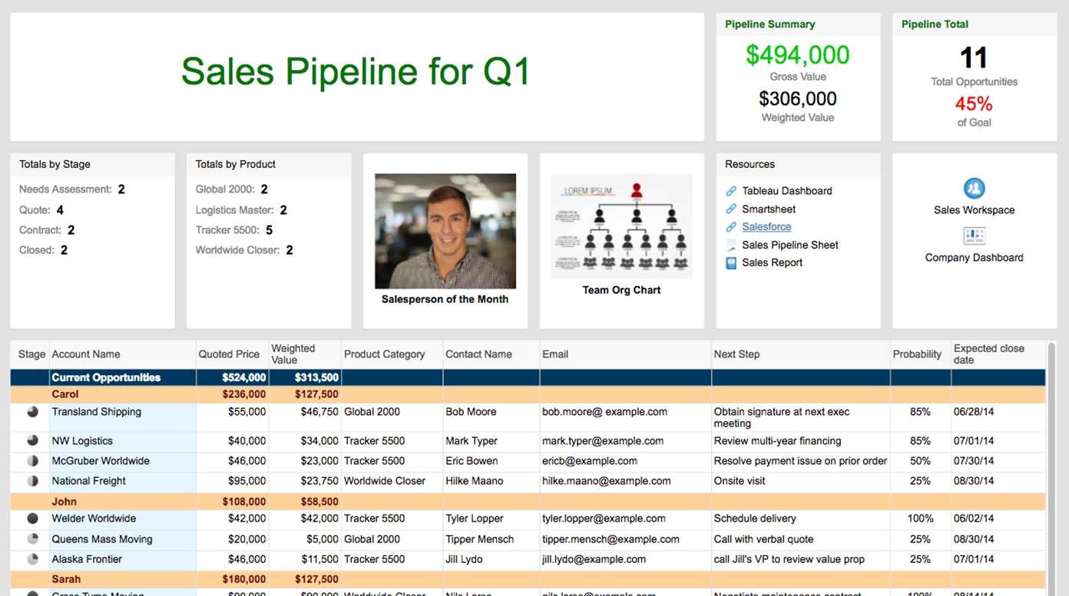Click the Sales Report icon
Screen dimensions: 1069x596
pos(731,263)
